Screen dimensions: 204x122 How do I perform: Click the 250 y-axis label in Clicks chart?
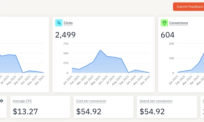click(66, 63)
